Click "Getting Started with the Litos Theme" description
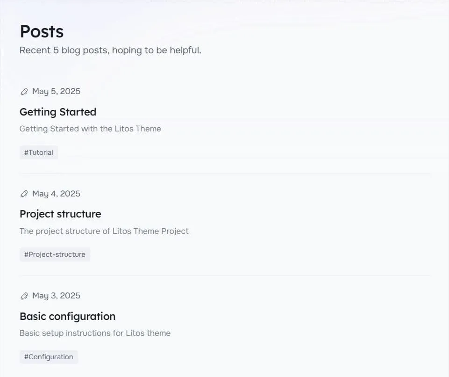449x377 pixels. pos(90,129)
